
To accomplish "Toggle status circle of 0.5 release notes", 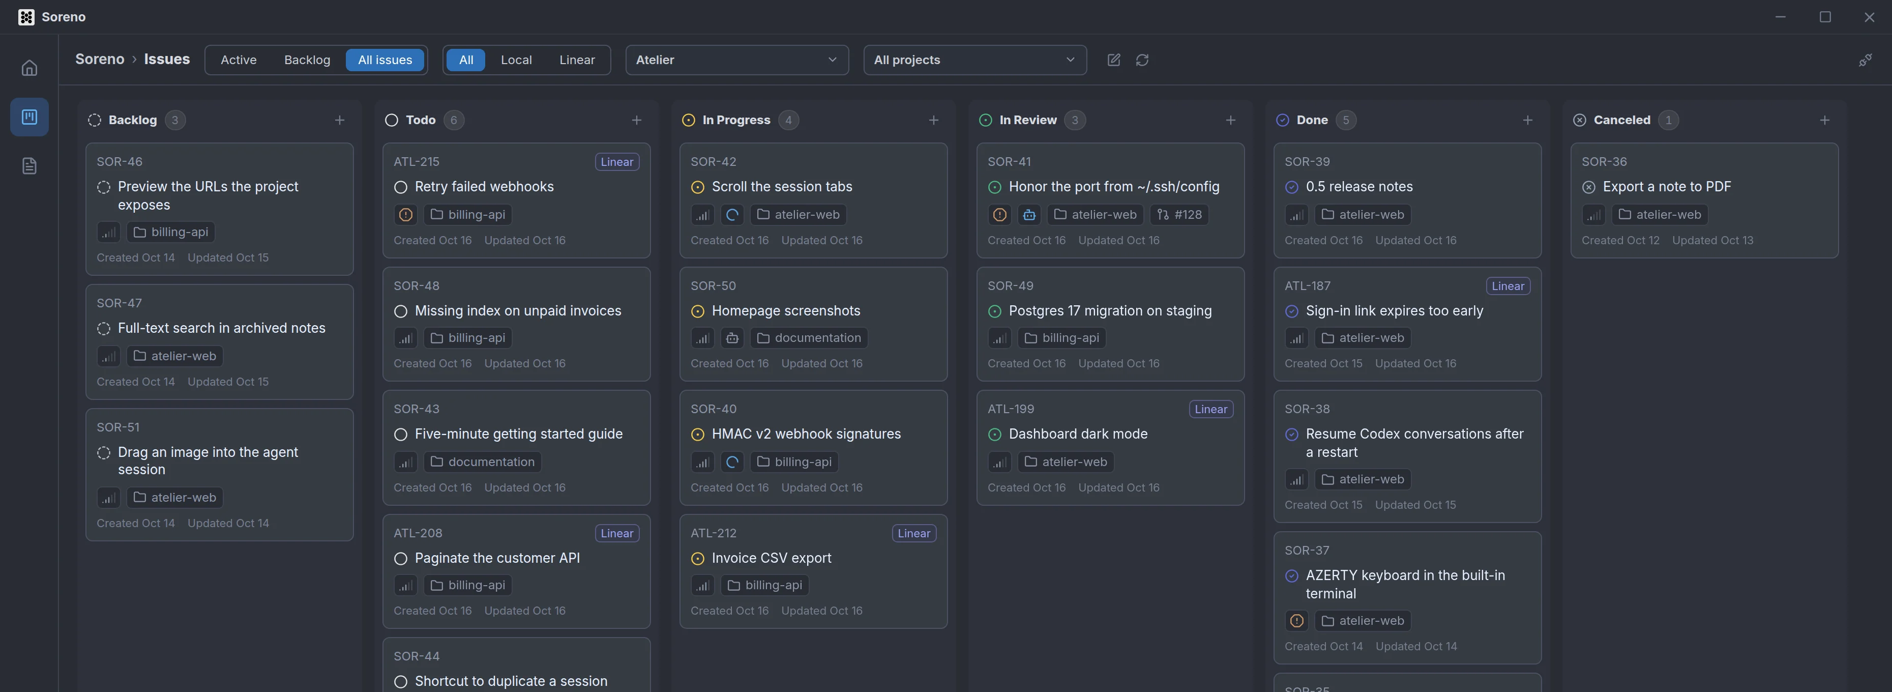I will click(x=1292, y=187).
